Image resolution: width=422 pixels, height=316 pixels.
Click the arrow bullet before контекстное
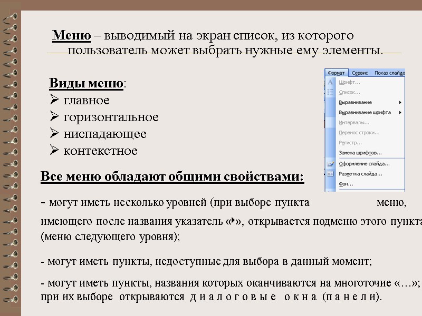(x=54, y=150)
